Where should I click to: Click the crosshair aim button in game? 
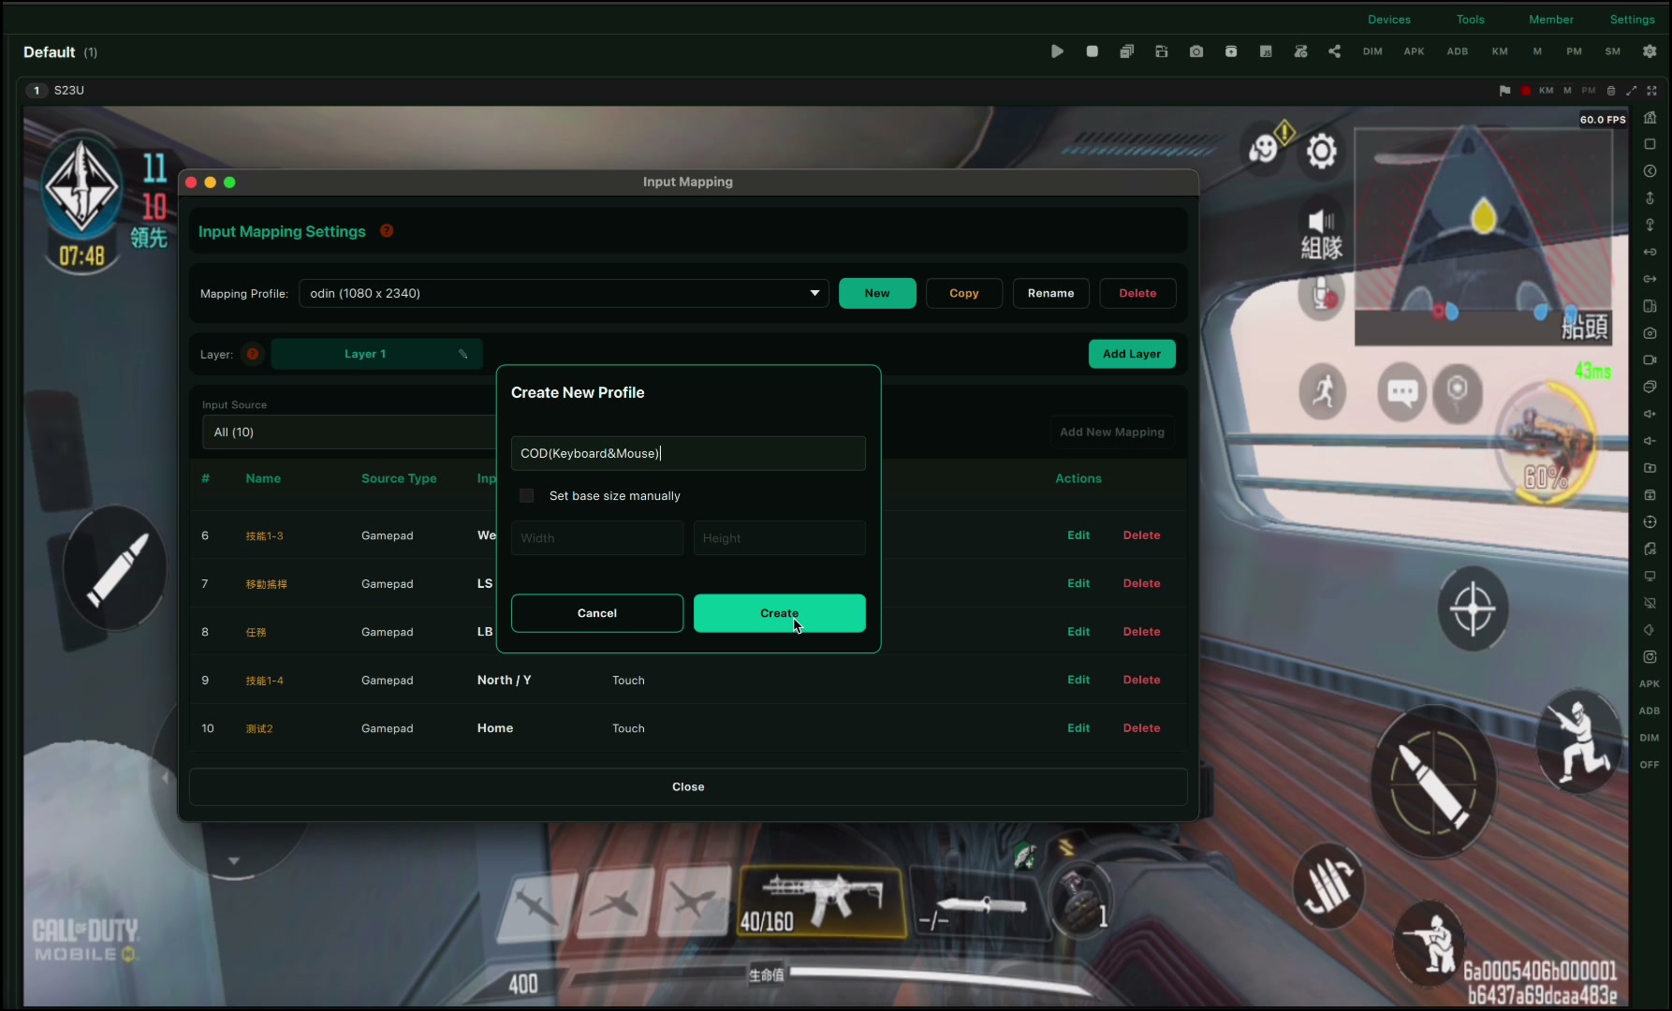(1473, 608)
